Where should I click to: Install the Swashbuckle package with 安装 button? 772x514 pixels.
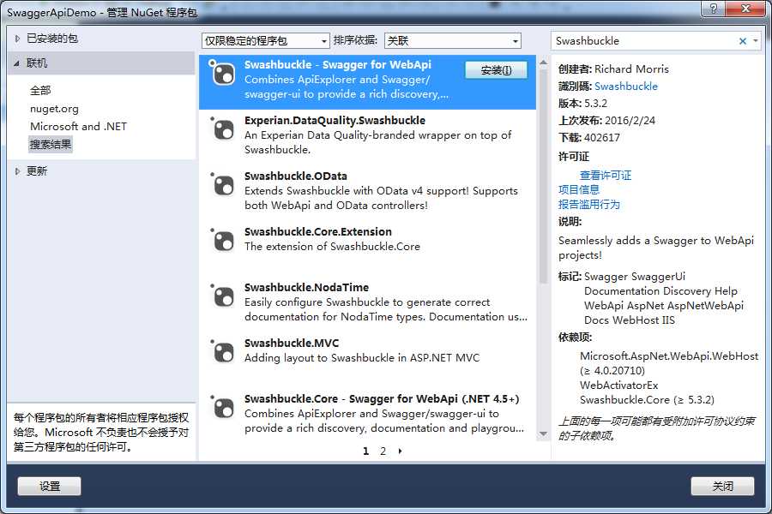tap(496, 70)
